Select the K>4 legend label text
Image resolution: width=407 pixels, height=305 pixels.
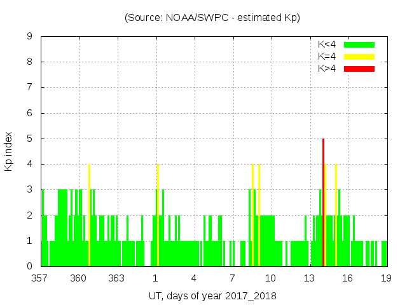coord(327,69)
